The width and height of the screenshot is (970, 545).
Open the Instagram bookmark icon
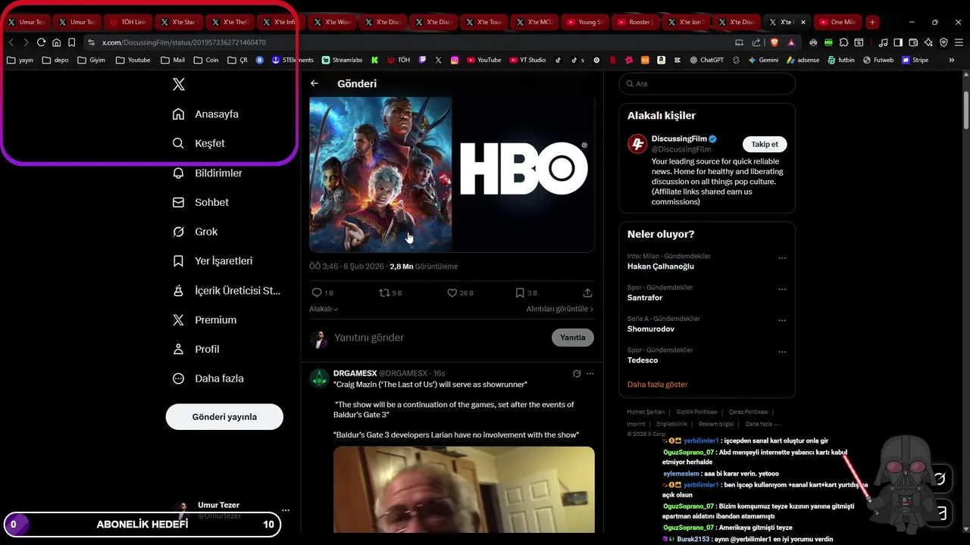click(x=455, y=60)
